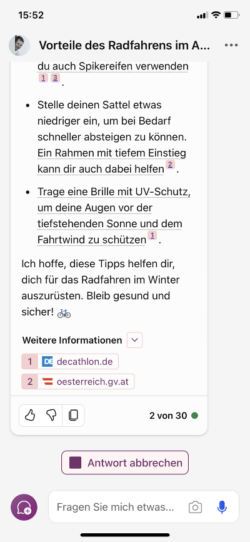
Task: Click Antwort abbrechen button
Action: pyautogui.click(x=125, y=463)
